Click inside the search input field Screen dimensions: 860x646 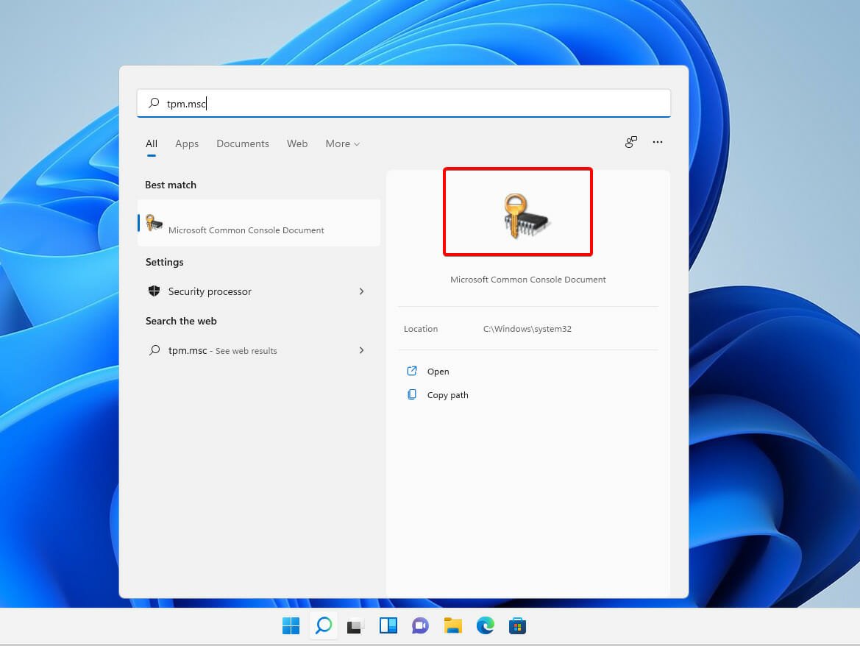(x=403, y=103)
